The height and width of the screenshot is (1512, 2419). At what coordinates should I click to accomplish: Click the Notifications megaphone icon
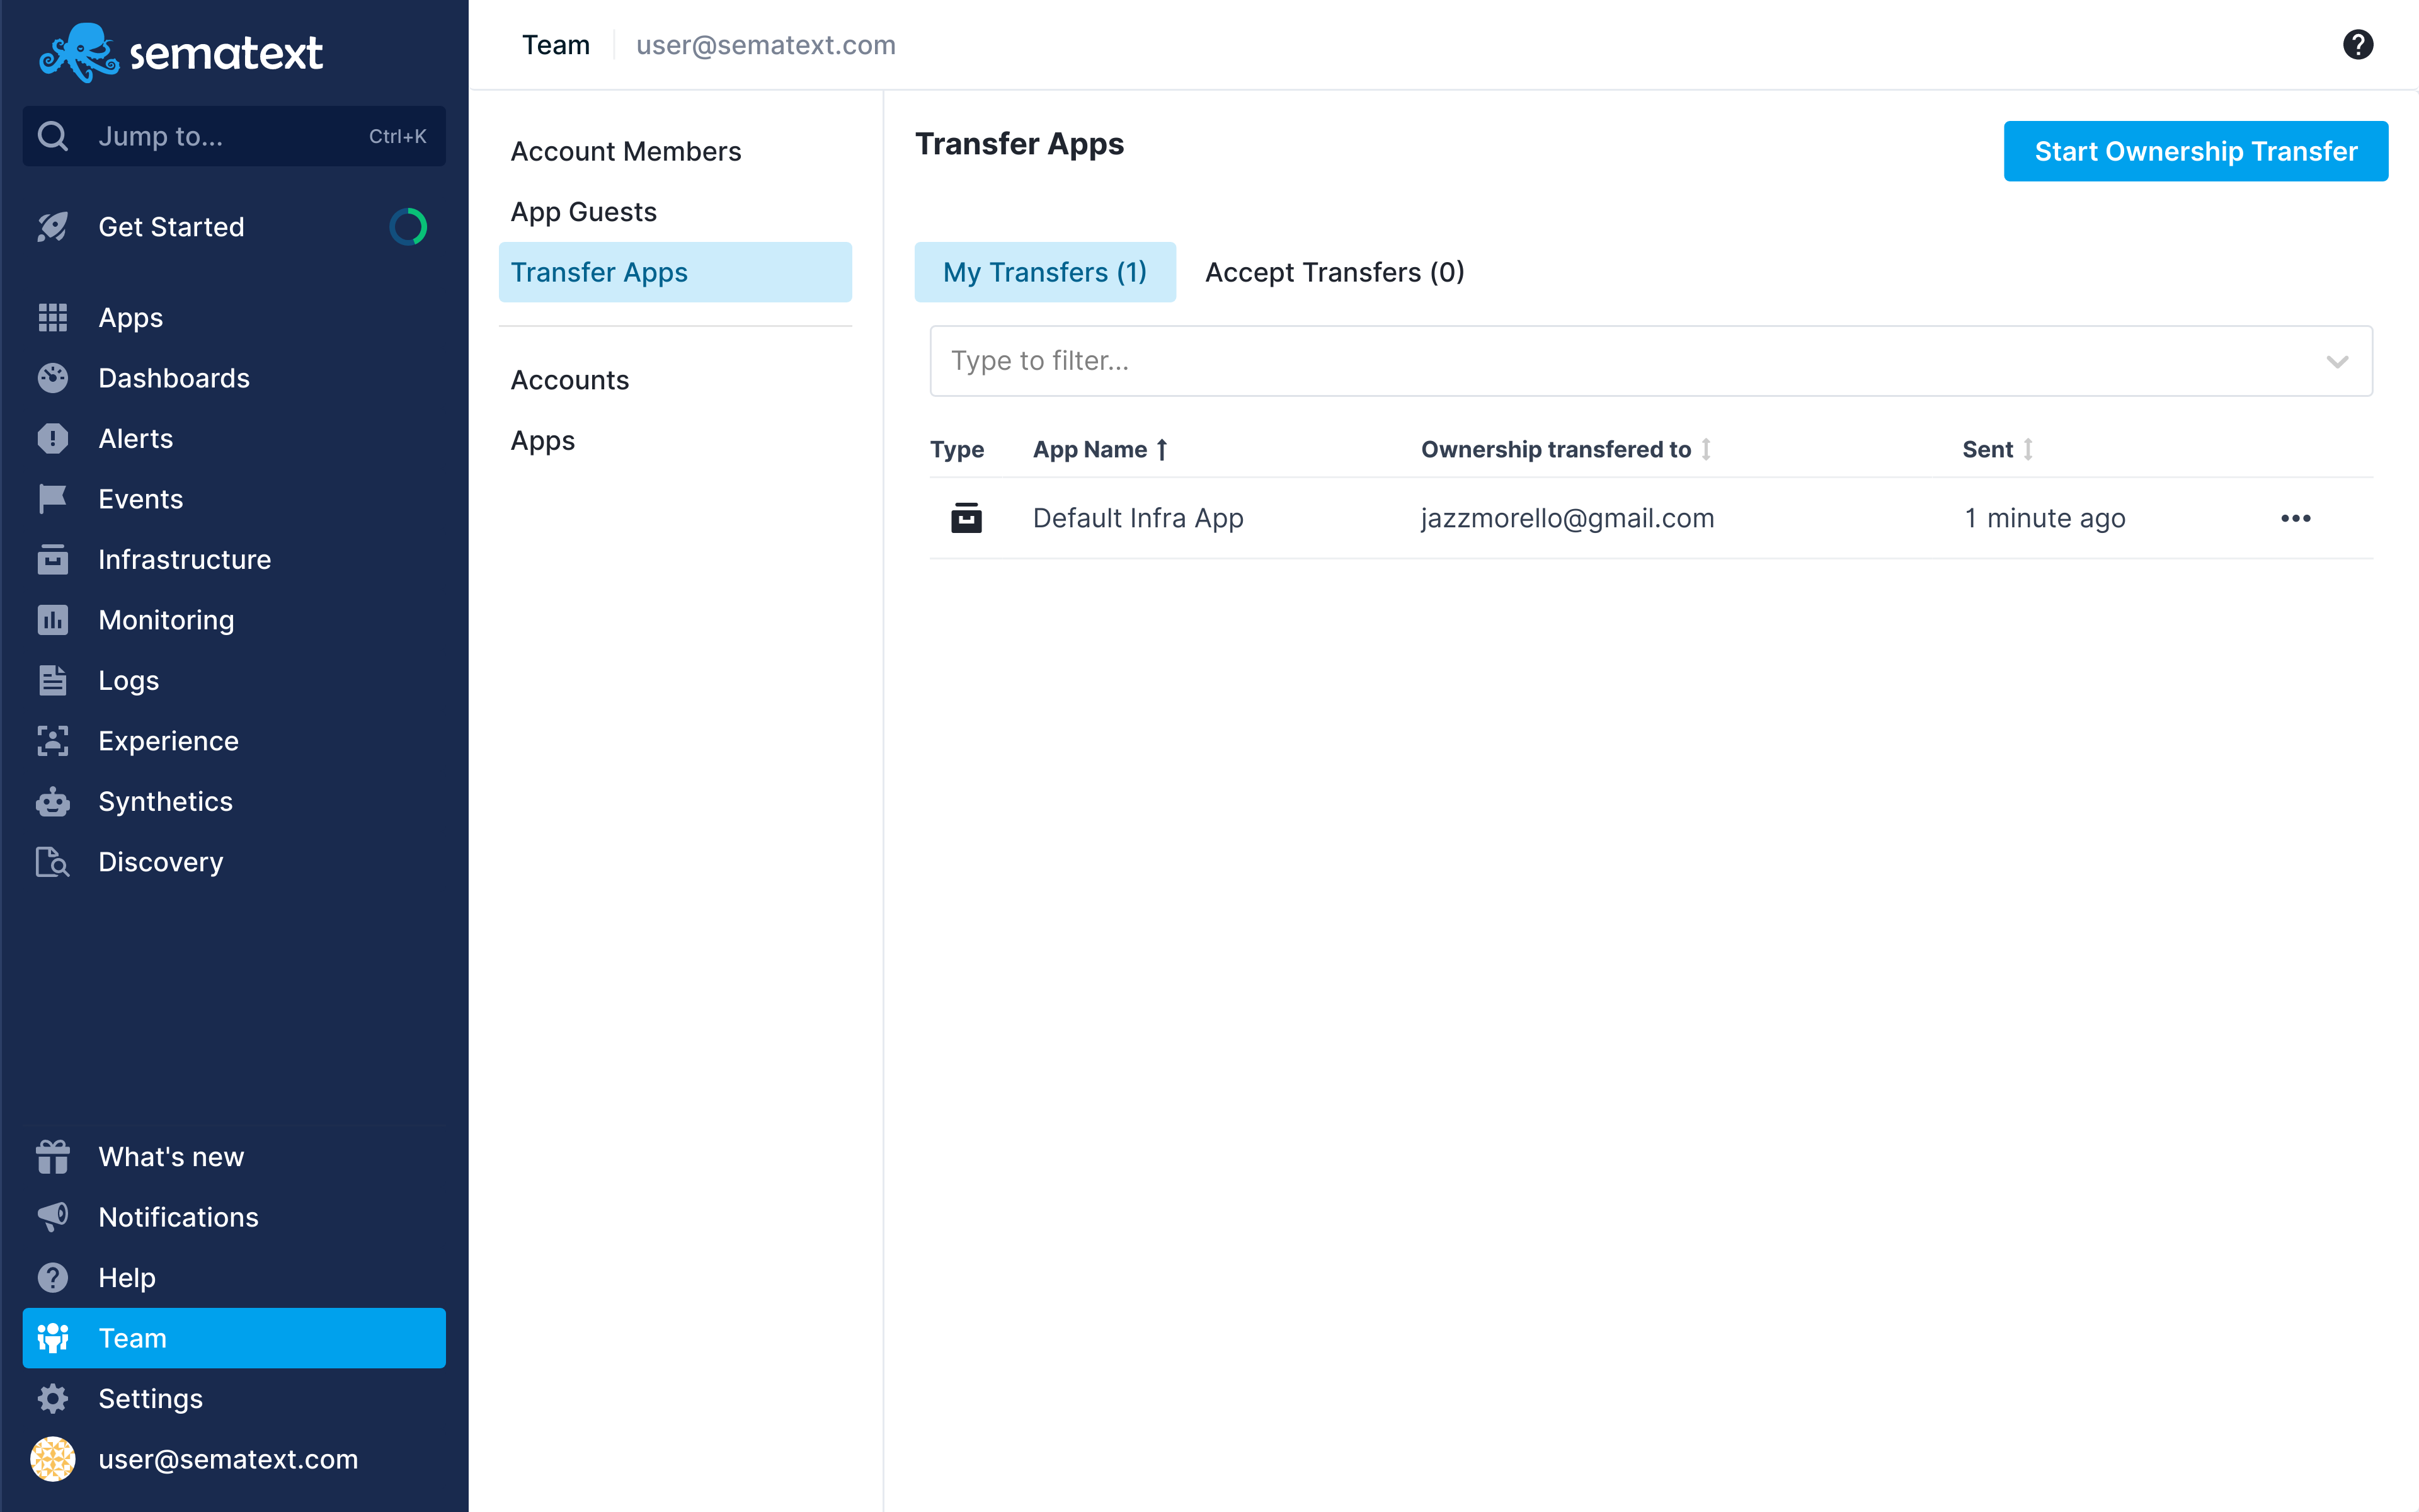click(x=53, y=1217)
